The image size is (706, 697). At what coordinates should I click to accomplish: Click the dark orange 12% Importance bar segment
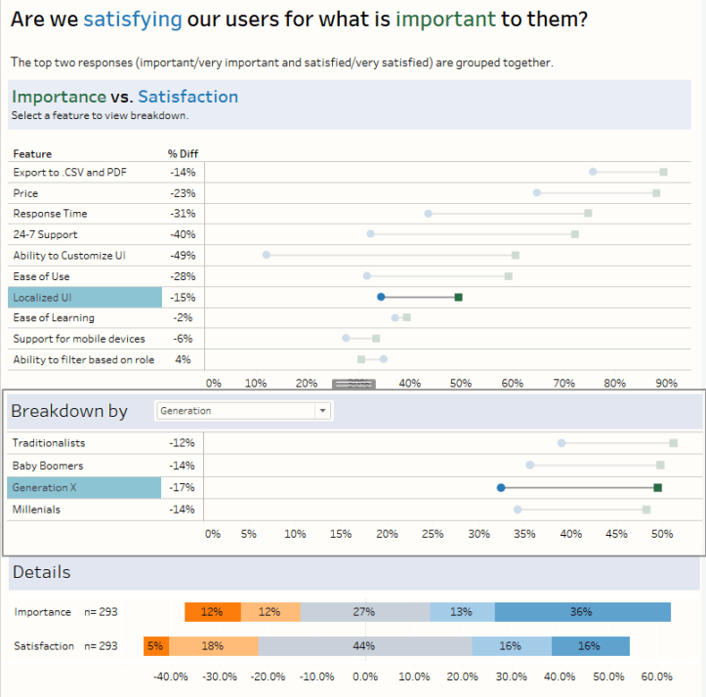(212, 612)
